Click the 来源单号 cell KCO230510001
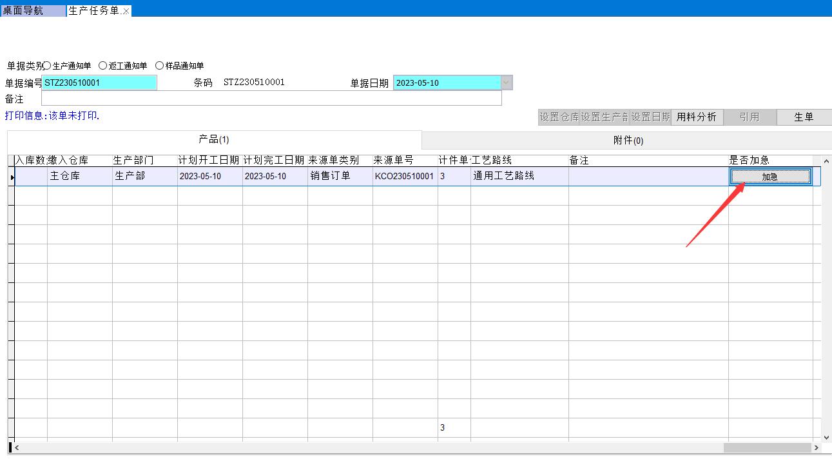 click(404, 177)
